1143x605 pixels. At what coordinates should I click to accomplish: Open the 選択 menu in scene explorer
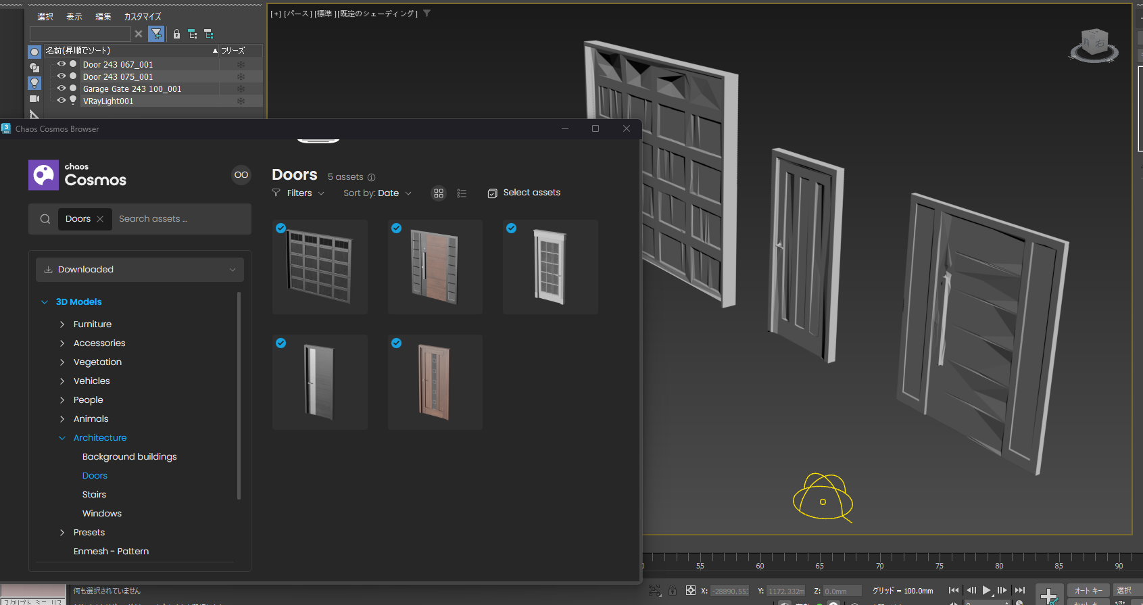45,16
